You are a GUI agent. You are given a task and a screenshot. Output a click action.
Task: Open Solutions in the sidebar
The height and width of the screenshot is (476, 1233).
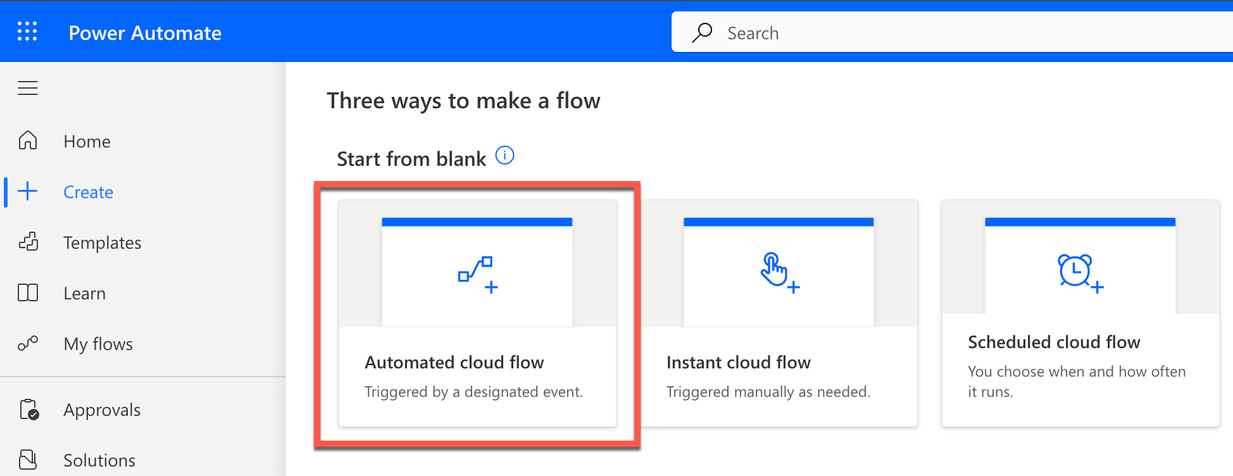99,460
